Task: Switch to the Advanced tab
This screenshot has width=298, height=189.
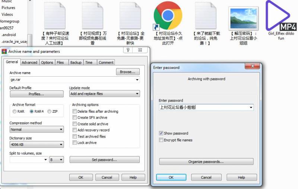Action: [29, 63]
